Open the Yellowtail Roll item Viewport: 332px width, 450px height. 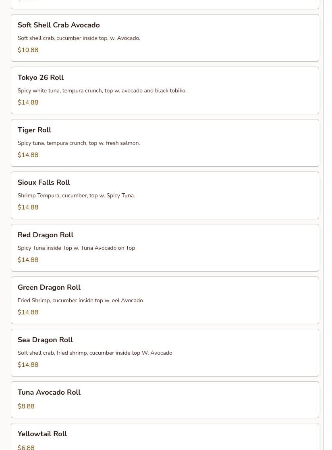click(x=42, y=434)
